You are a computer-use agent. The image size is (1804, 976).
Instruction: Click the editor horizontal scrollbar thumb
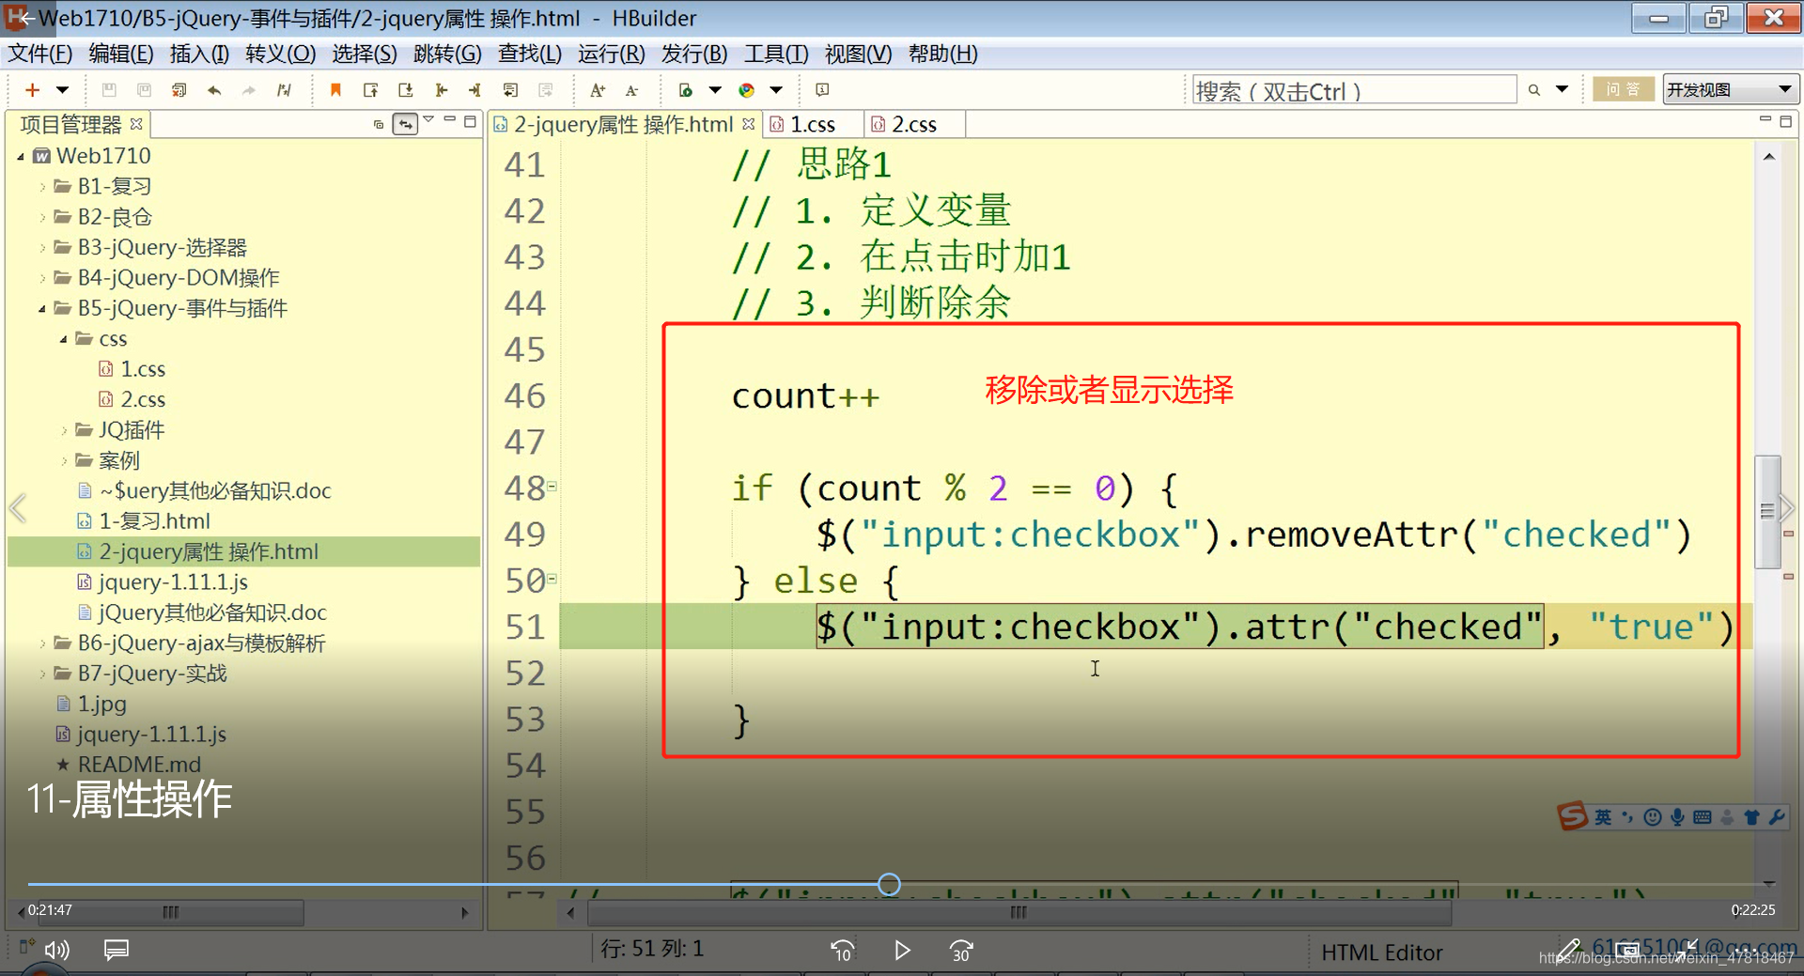[x=1019, y=912]
